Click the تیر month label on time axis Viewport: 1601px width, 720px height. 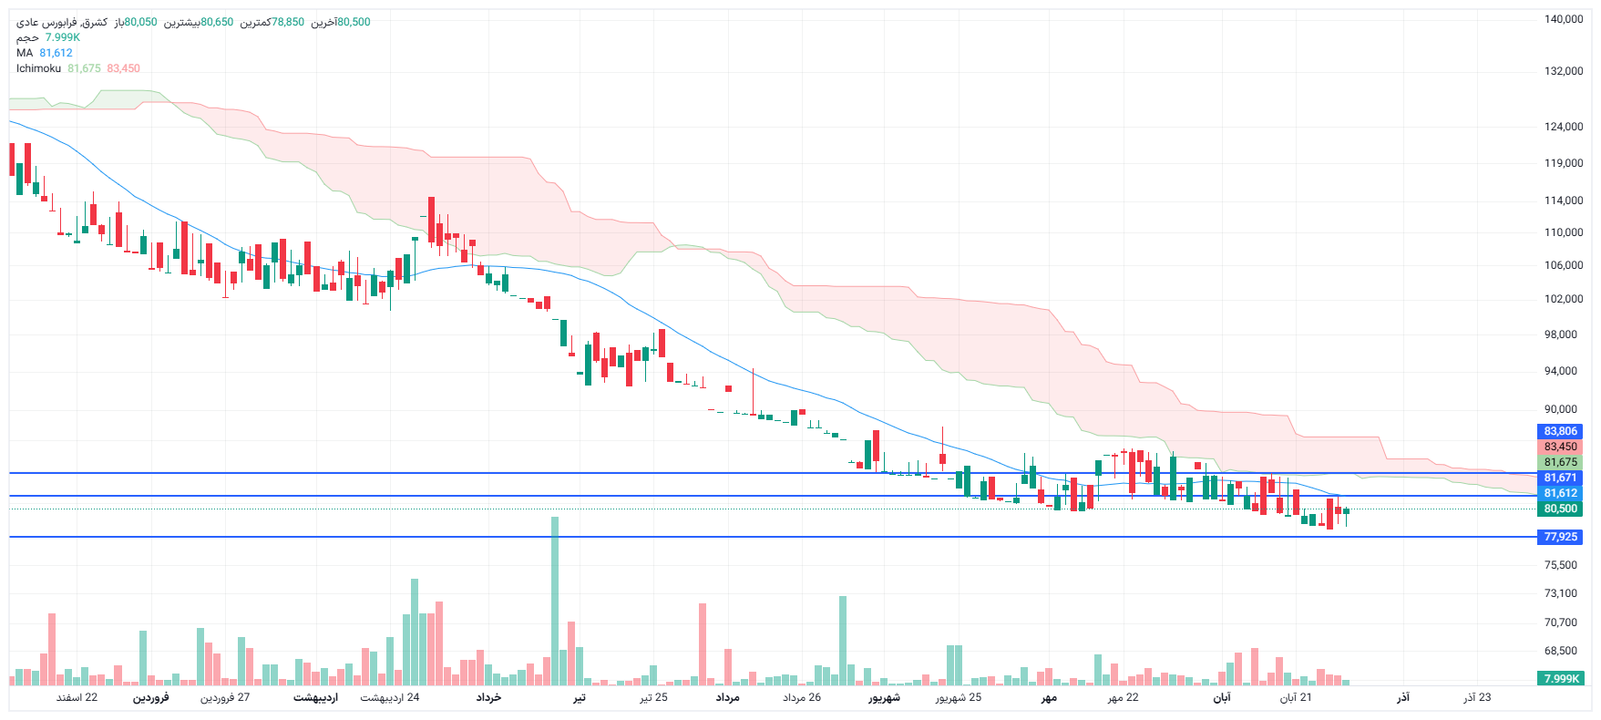(580, 697)
